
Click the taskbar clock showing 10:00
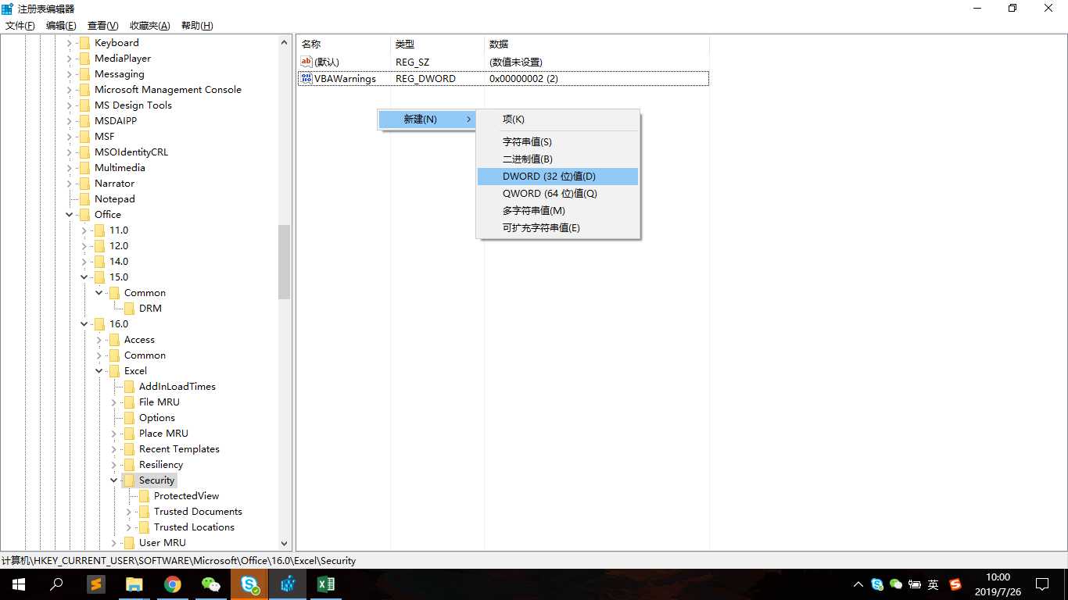point(998,584)
